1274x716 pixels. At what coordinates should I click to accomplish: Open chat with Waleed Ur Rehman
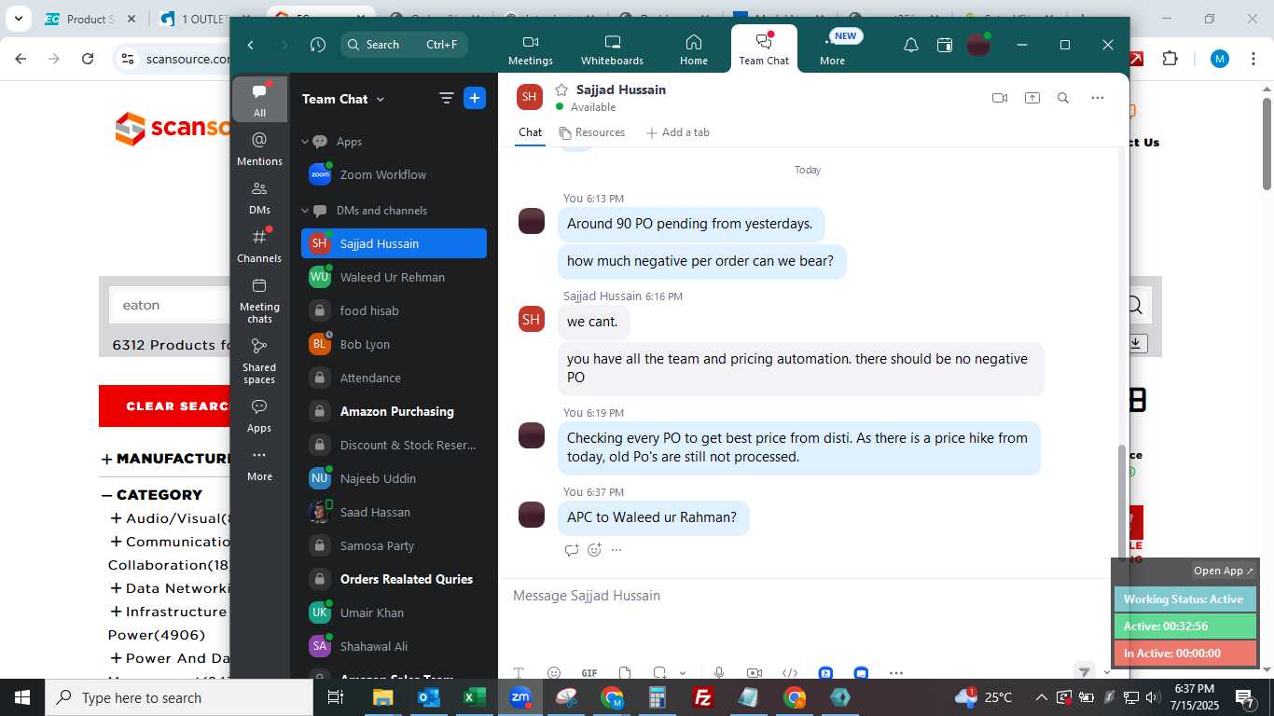click(394, 277)
